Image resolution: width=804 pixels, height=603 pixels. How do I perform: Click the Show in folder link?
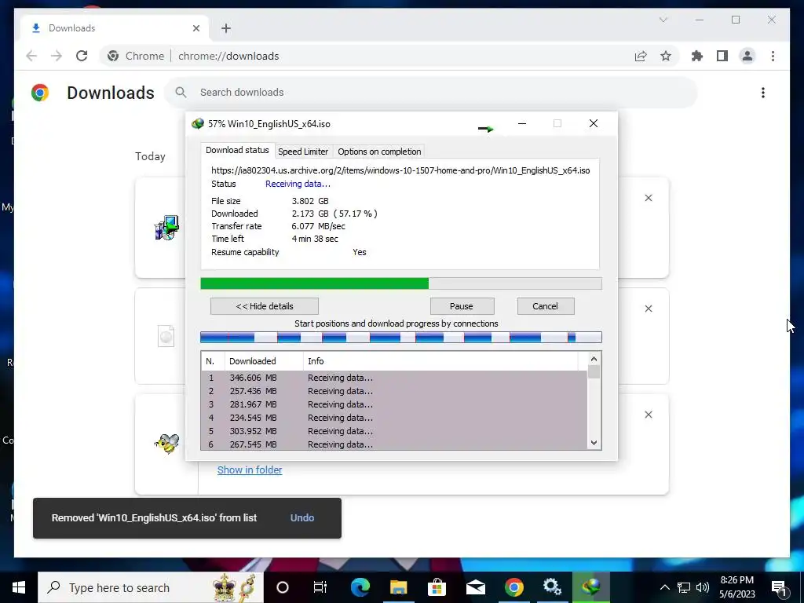pos(250,470)
